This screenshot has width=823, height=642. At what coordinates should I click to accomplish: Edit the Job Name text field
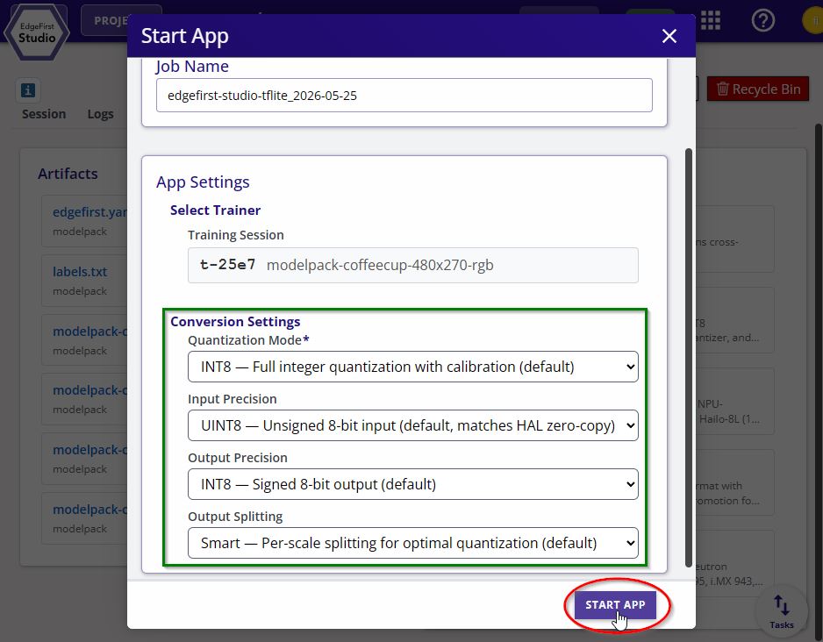click(404, 95)
